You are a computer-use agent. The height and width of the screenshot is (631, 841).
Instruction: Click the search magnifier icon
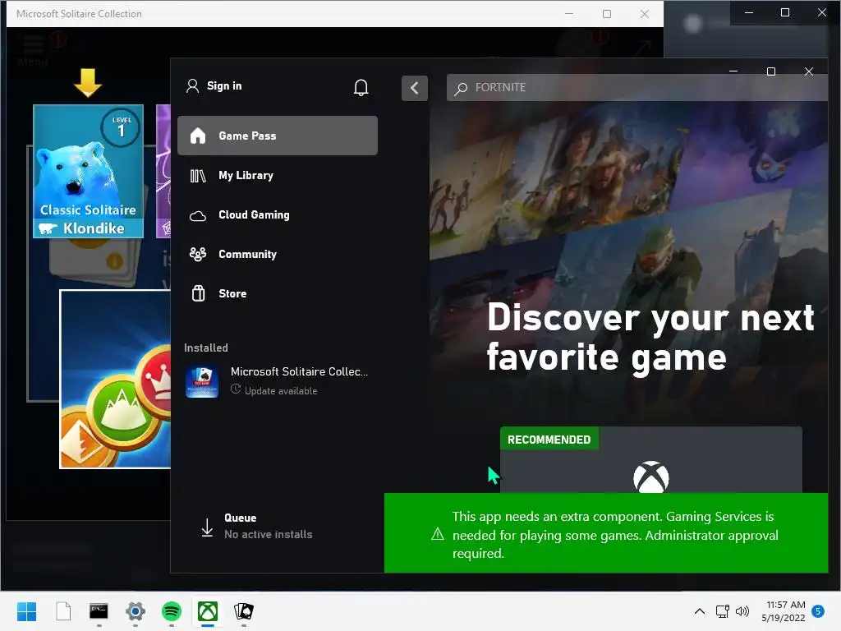461,88
